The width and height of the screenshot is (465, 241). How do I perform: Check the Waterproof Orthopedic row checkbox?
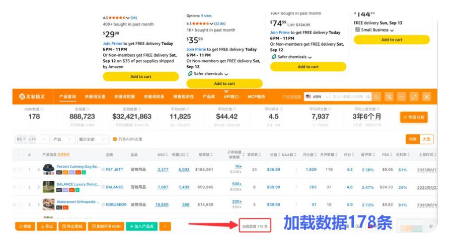[21, 205]
